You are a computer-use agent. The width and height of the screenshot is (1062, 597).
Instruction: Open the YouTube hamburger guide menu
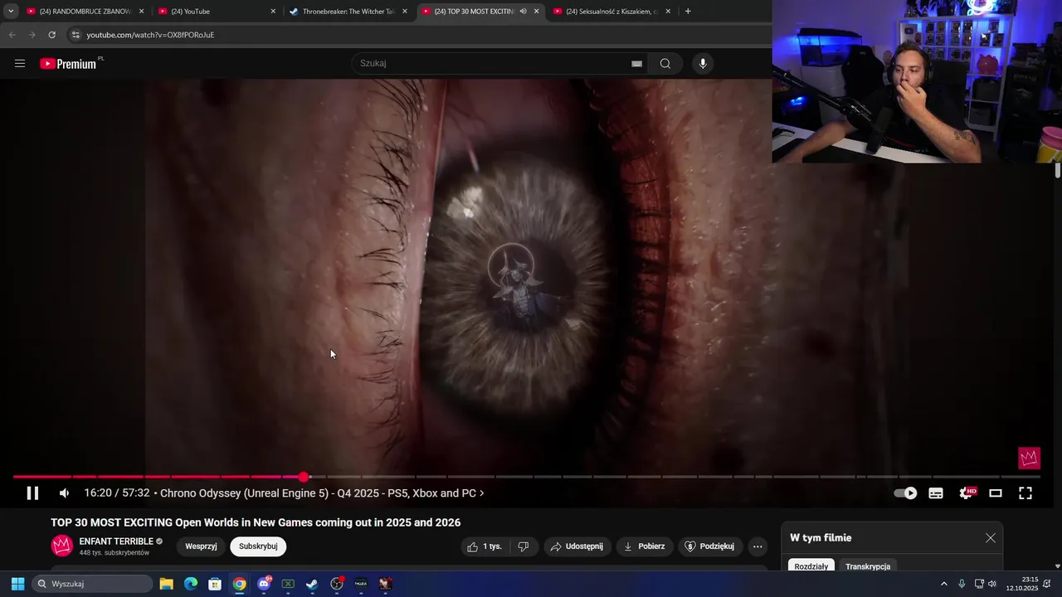tap(20, 64)
